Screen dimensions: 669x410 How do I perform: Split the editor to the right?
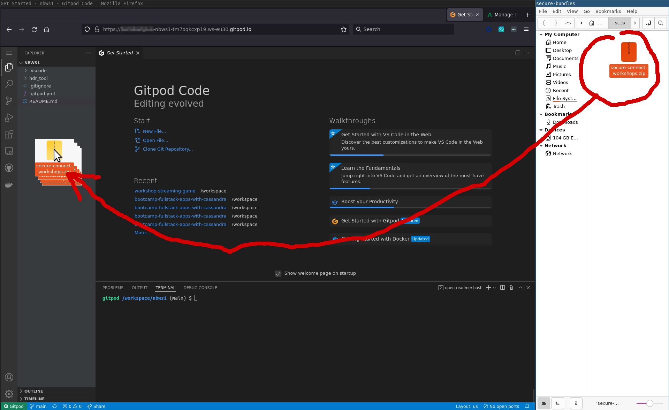(518, 53)
